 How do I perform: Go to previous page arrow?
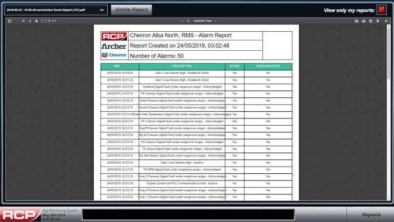point(30,21)
